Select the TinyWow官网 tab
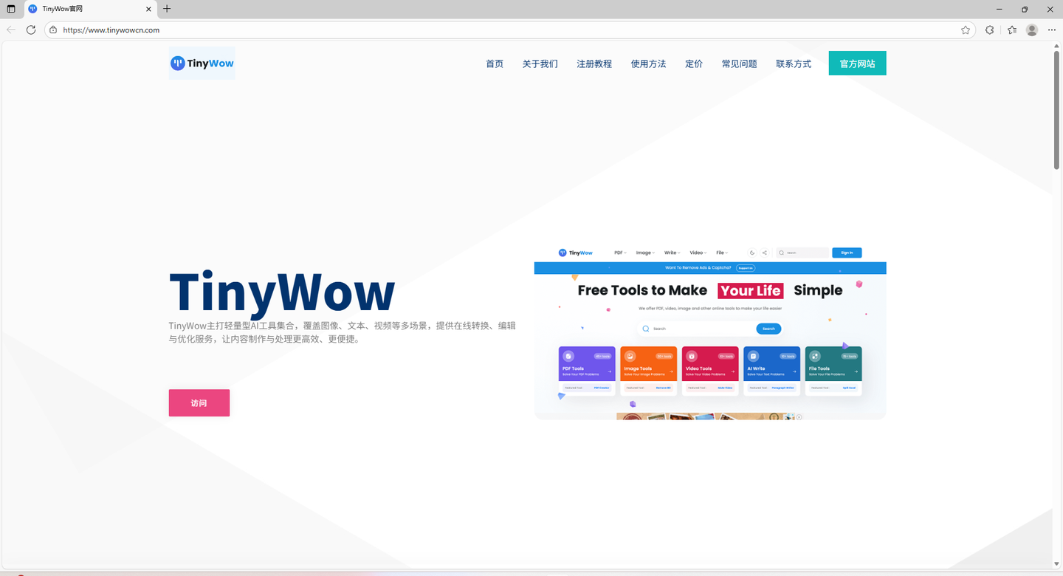Image resolution: width=1063 pixels, height=576 pixels. point(90,9)
